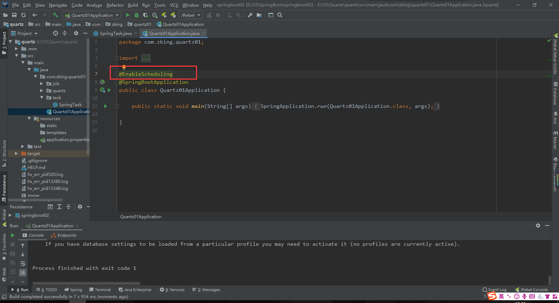Image resolution: width=559 pixels, height=303 pixels.
Task: Click the console vertical scrollbar thumb
Action: coord(550,280)
